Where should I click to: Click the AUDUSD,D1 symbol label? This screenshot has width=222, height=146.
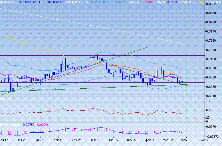pyautogui.click(x=9, y=2)
